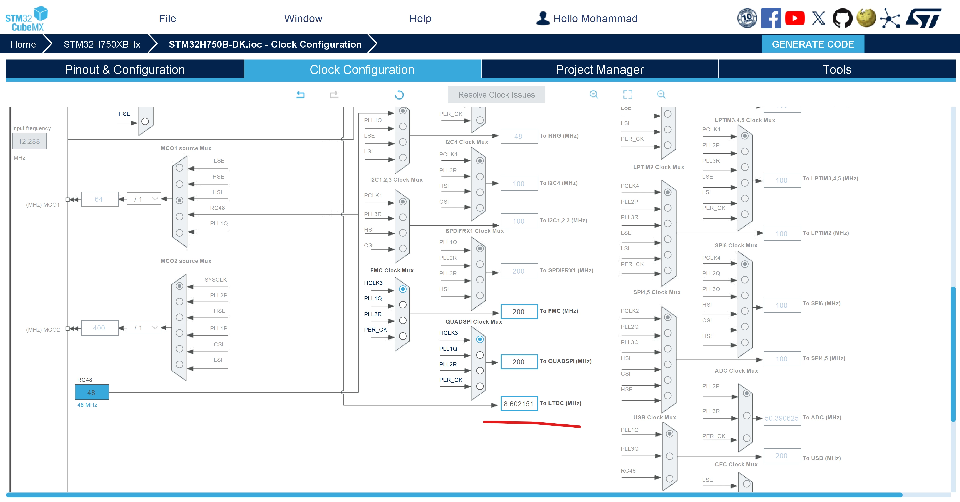Redo the clock change

(x=334, y=95)
